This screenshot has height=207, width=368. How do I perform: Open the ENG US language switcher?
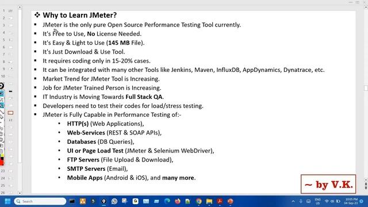click(318, 201)
